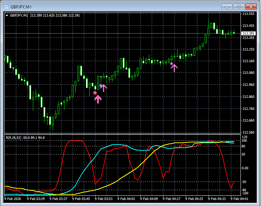Click the 212.560 price scale label

248,133
